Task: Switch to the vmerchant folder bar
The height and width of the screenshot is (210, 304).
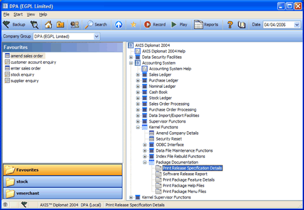Action: point(62,193)
